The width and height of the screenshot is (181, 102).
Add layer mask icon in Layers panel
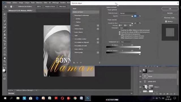pyautogui.click(x=160, y=94)
